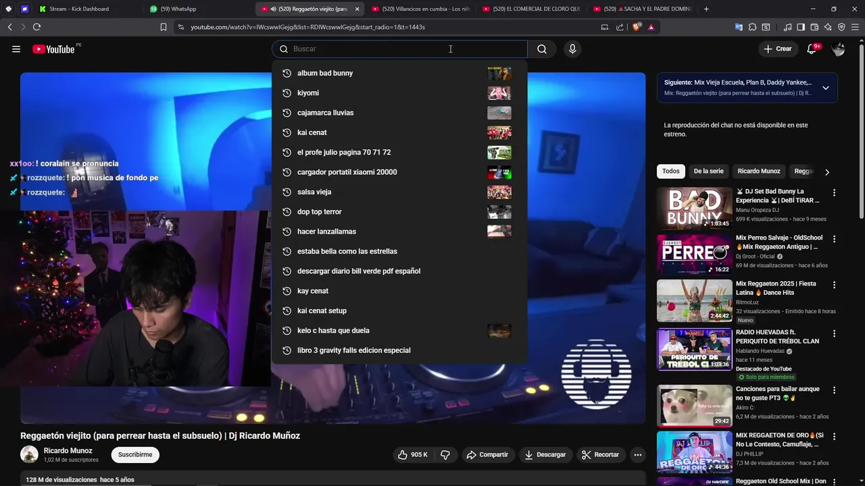Viewport: 865px width, 486px height.
Task: Select 'libro 3 gravity falls edicion especial'
Action: tap(399, 350)
